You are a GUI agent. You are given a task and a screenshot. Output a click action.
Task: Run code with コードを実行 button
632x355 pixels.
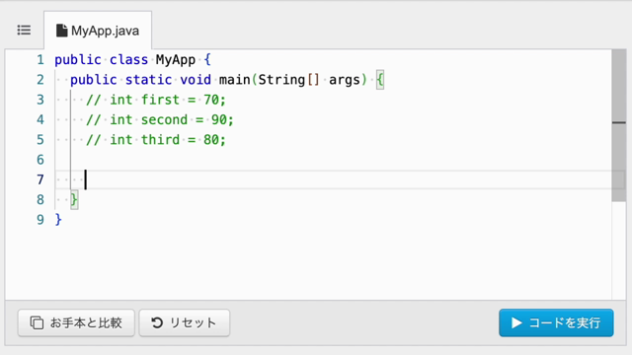pos(556,322)
